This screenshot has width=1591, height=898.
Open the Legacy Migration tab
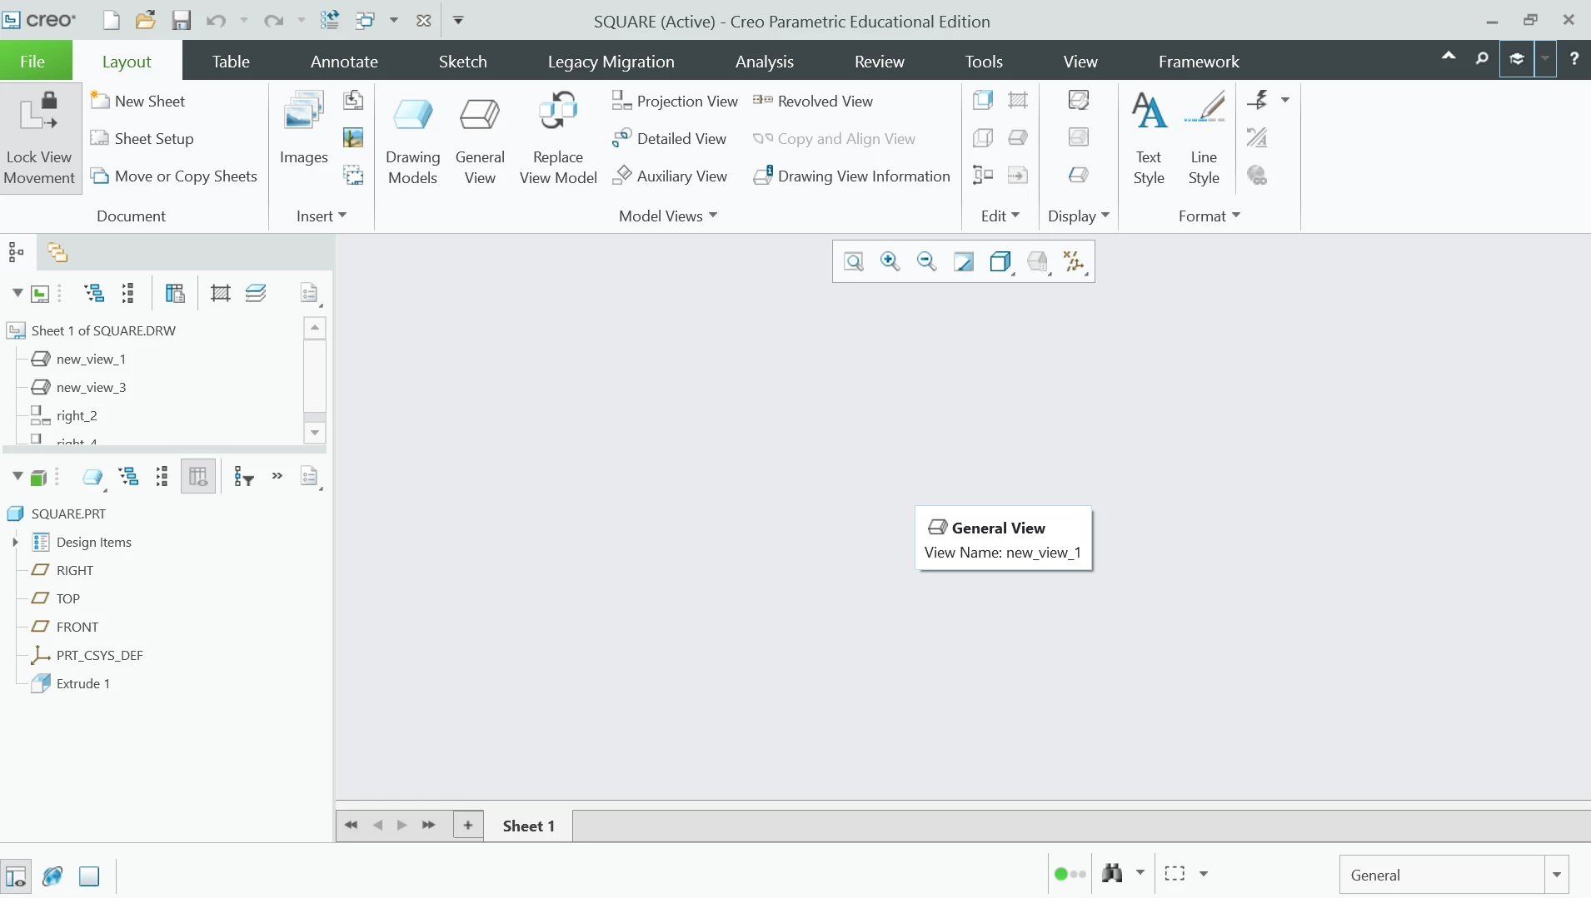(611, 61)
